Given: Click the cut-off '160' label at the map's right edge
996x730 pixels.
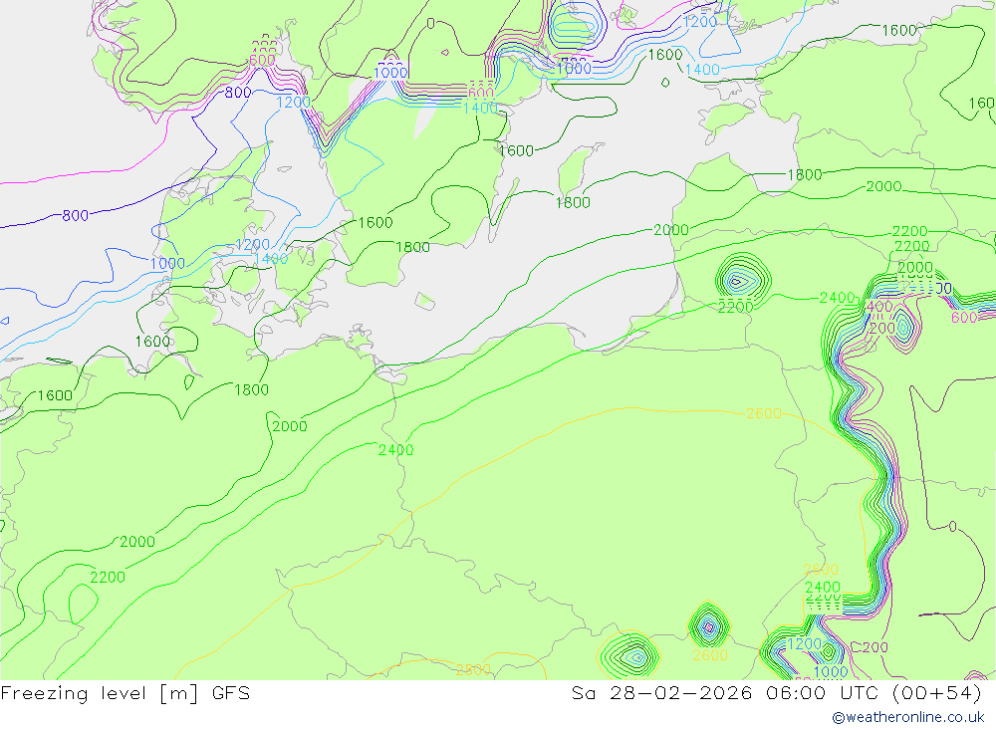Looking at the screenshot, I should pyautogui.click(x=981, y=103).
